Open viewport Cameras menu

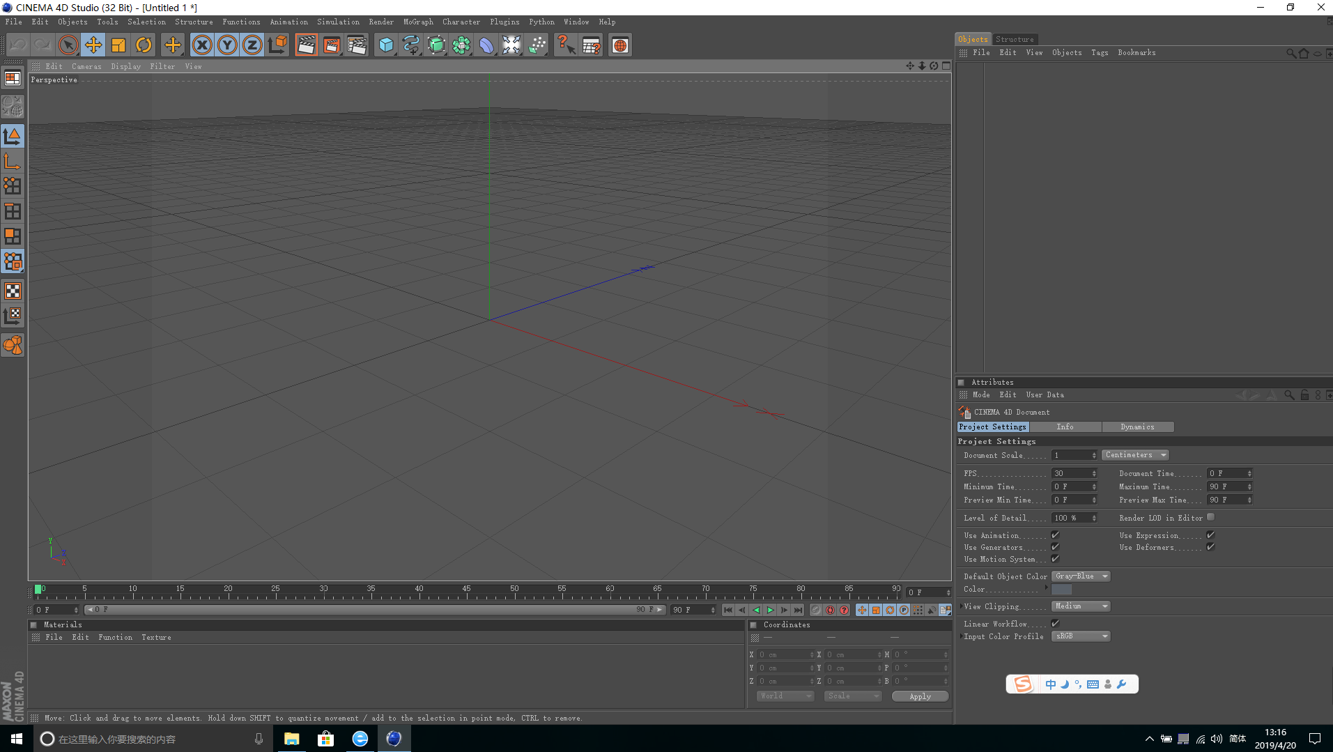click(x=86, y=67)
